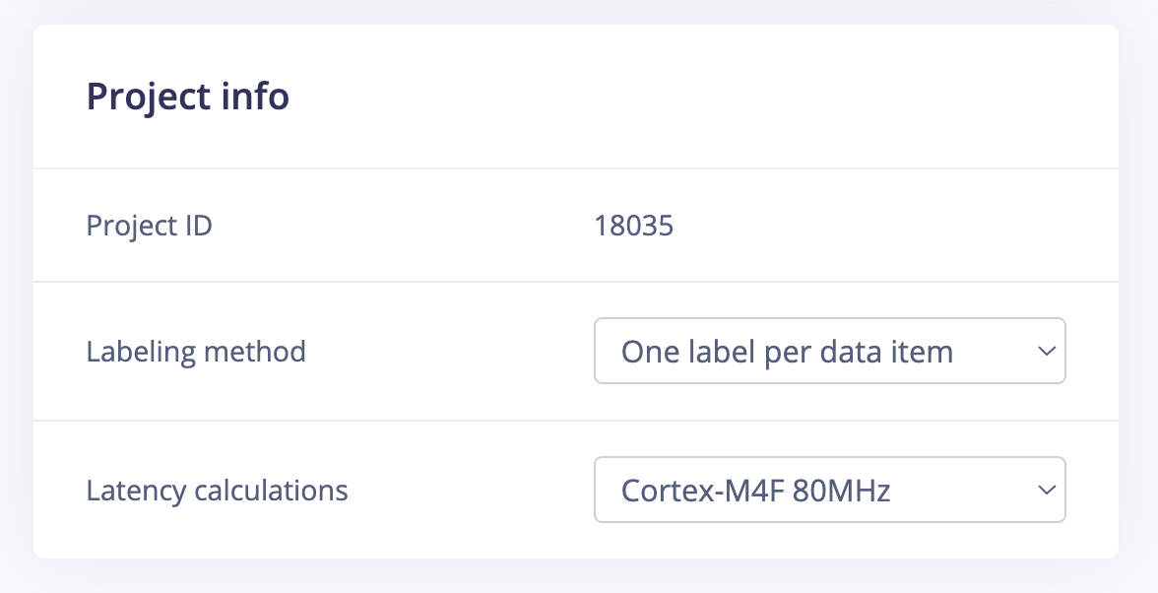Click the chevron arrow on Latency calculations select
This screenshot has height=593, width=1158.
[x=1047, y=490]
